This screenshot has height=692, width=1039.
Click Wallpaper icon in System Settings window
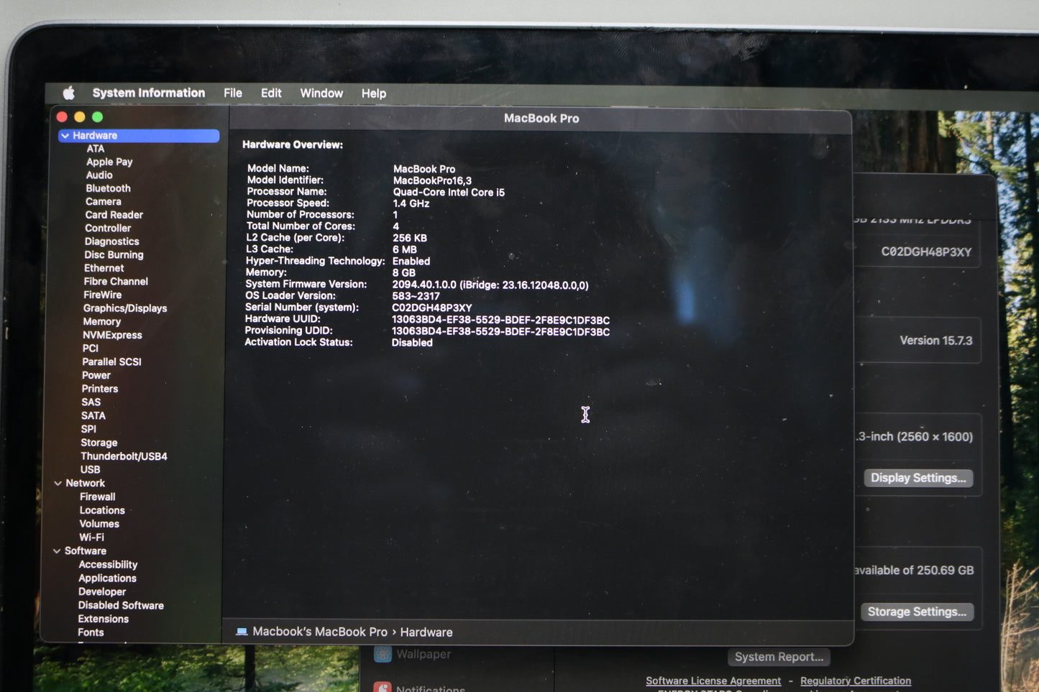coord(383,654)
